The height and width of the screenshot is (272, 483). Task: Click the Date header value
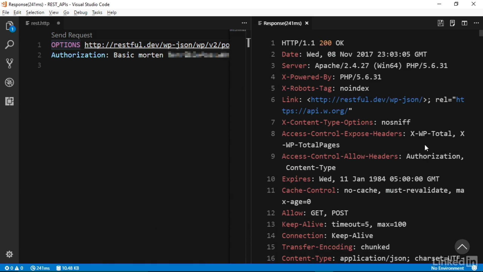coord(367,54)
